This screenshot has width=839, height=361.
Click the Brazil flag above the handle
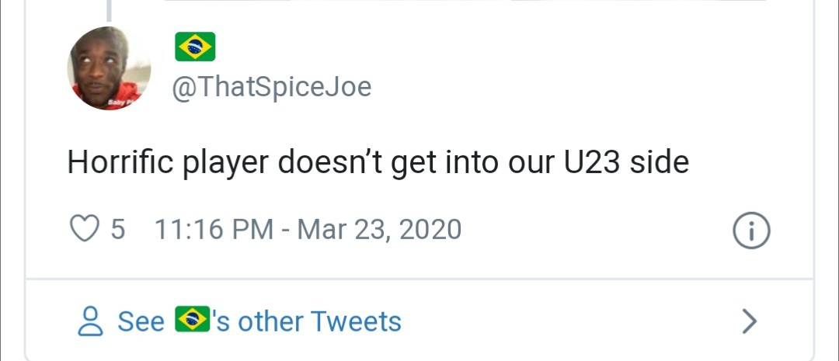click(195, 48)
